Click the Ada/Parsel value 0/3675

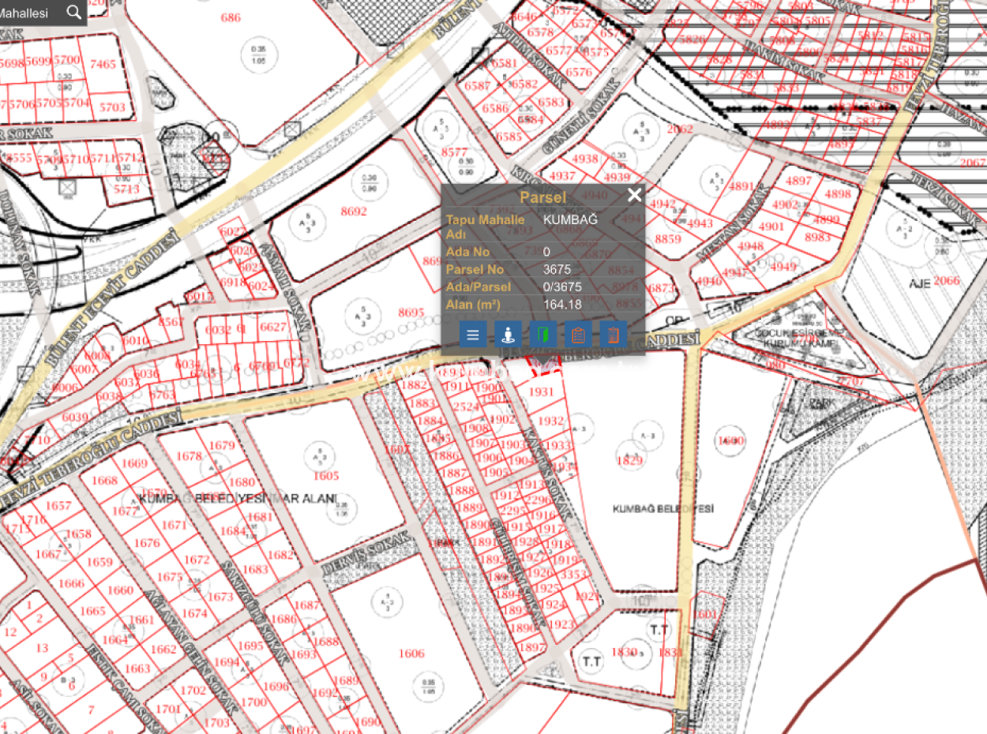(563, 286)
